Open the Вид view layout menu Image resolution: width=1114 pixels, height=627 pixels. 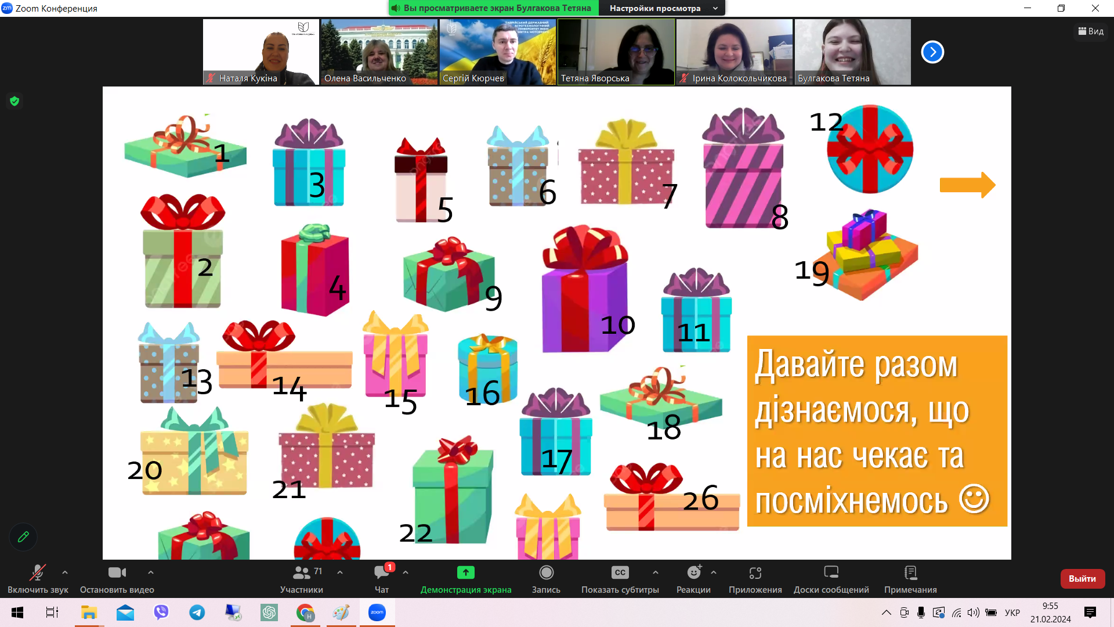(x=1091, y=31)
